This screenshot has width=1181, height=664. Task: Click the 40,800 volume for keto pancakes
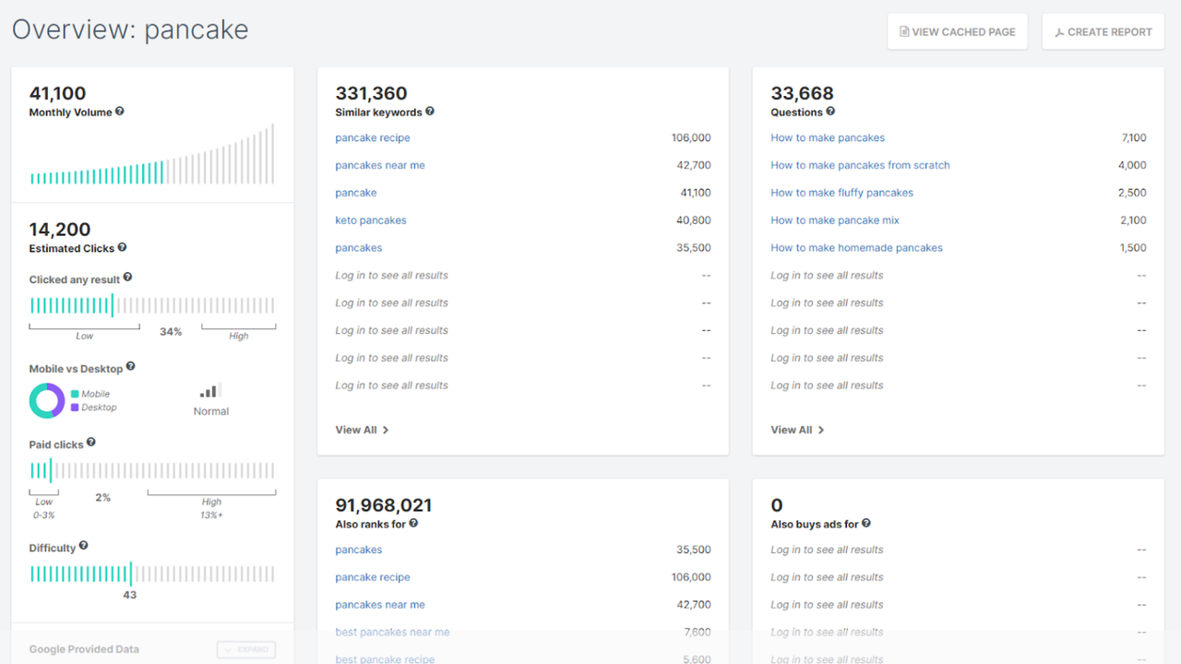pyautogui.click(x=694, y=220)
